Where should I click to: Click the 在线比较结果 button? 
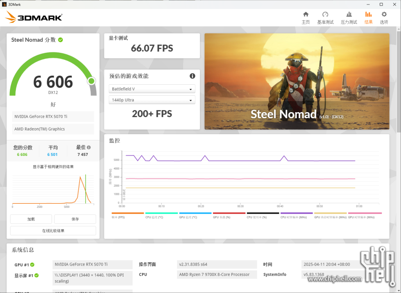[53, 231]
